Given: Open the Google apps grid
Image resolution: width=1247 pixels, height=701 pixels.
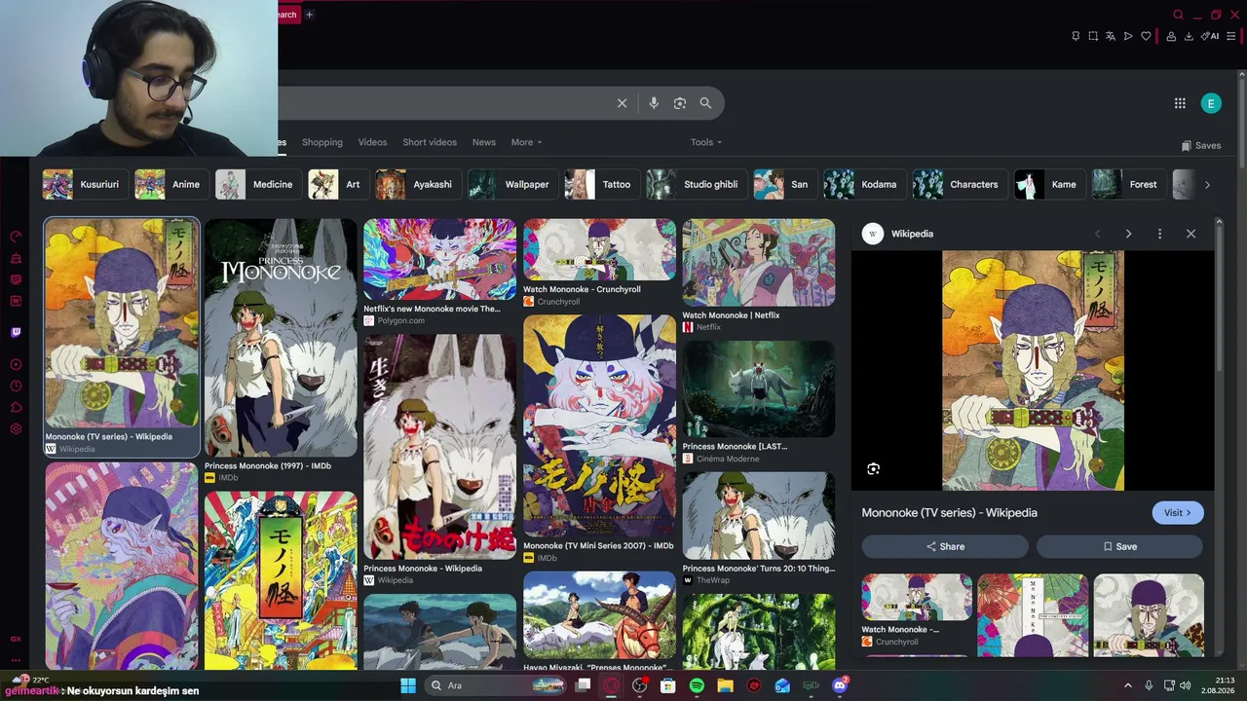Looking at the screenshot, I should coord(1180,103).
